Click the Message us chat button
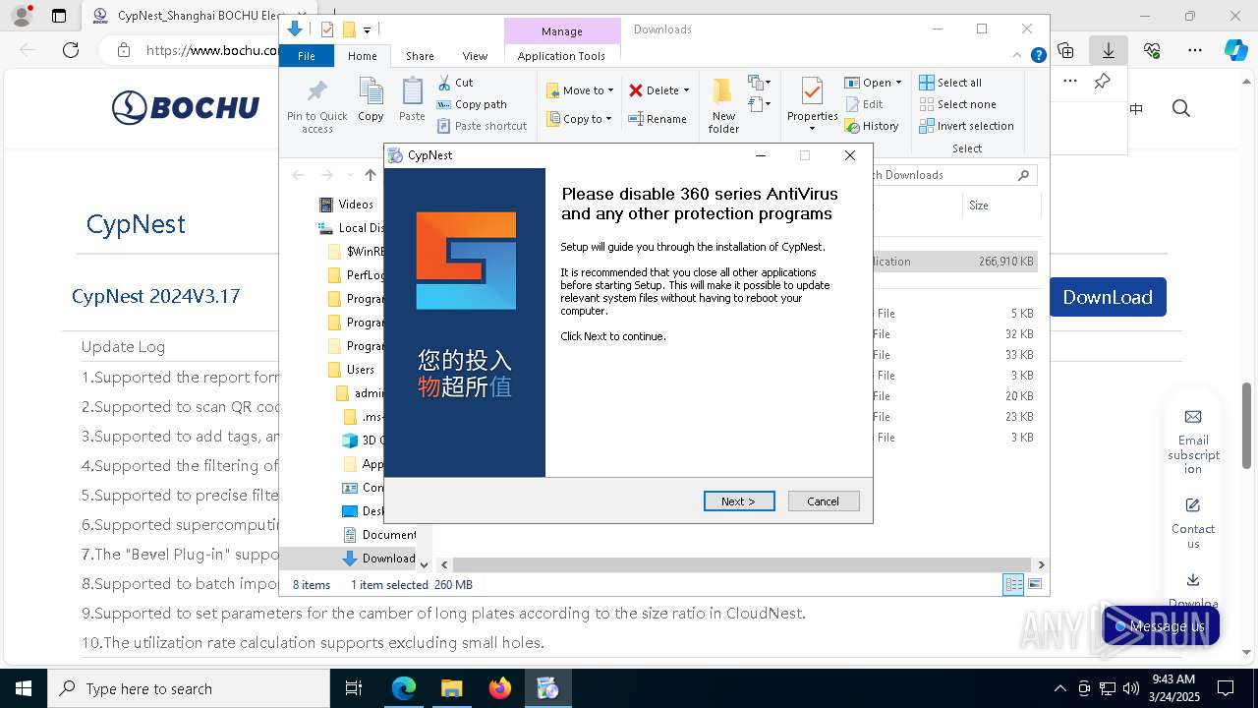Image resolution: width=1258 pixels, height=708 pixels. click(1161, 626)
